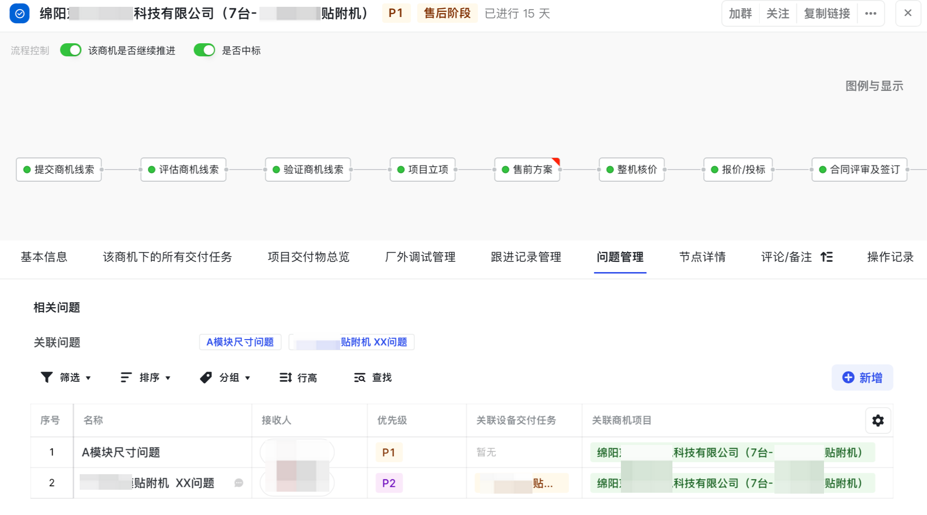Screen dimensions: 927x515
Task: Click the comment bubble icon in row 2
Action: 239,483
